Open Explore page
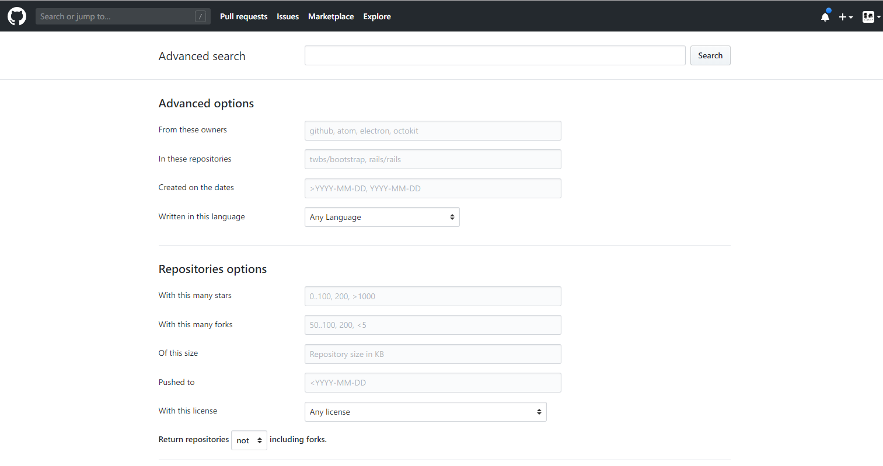The height and width of the screenshot is (466, 883). coord(377,16)
